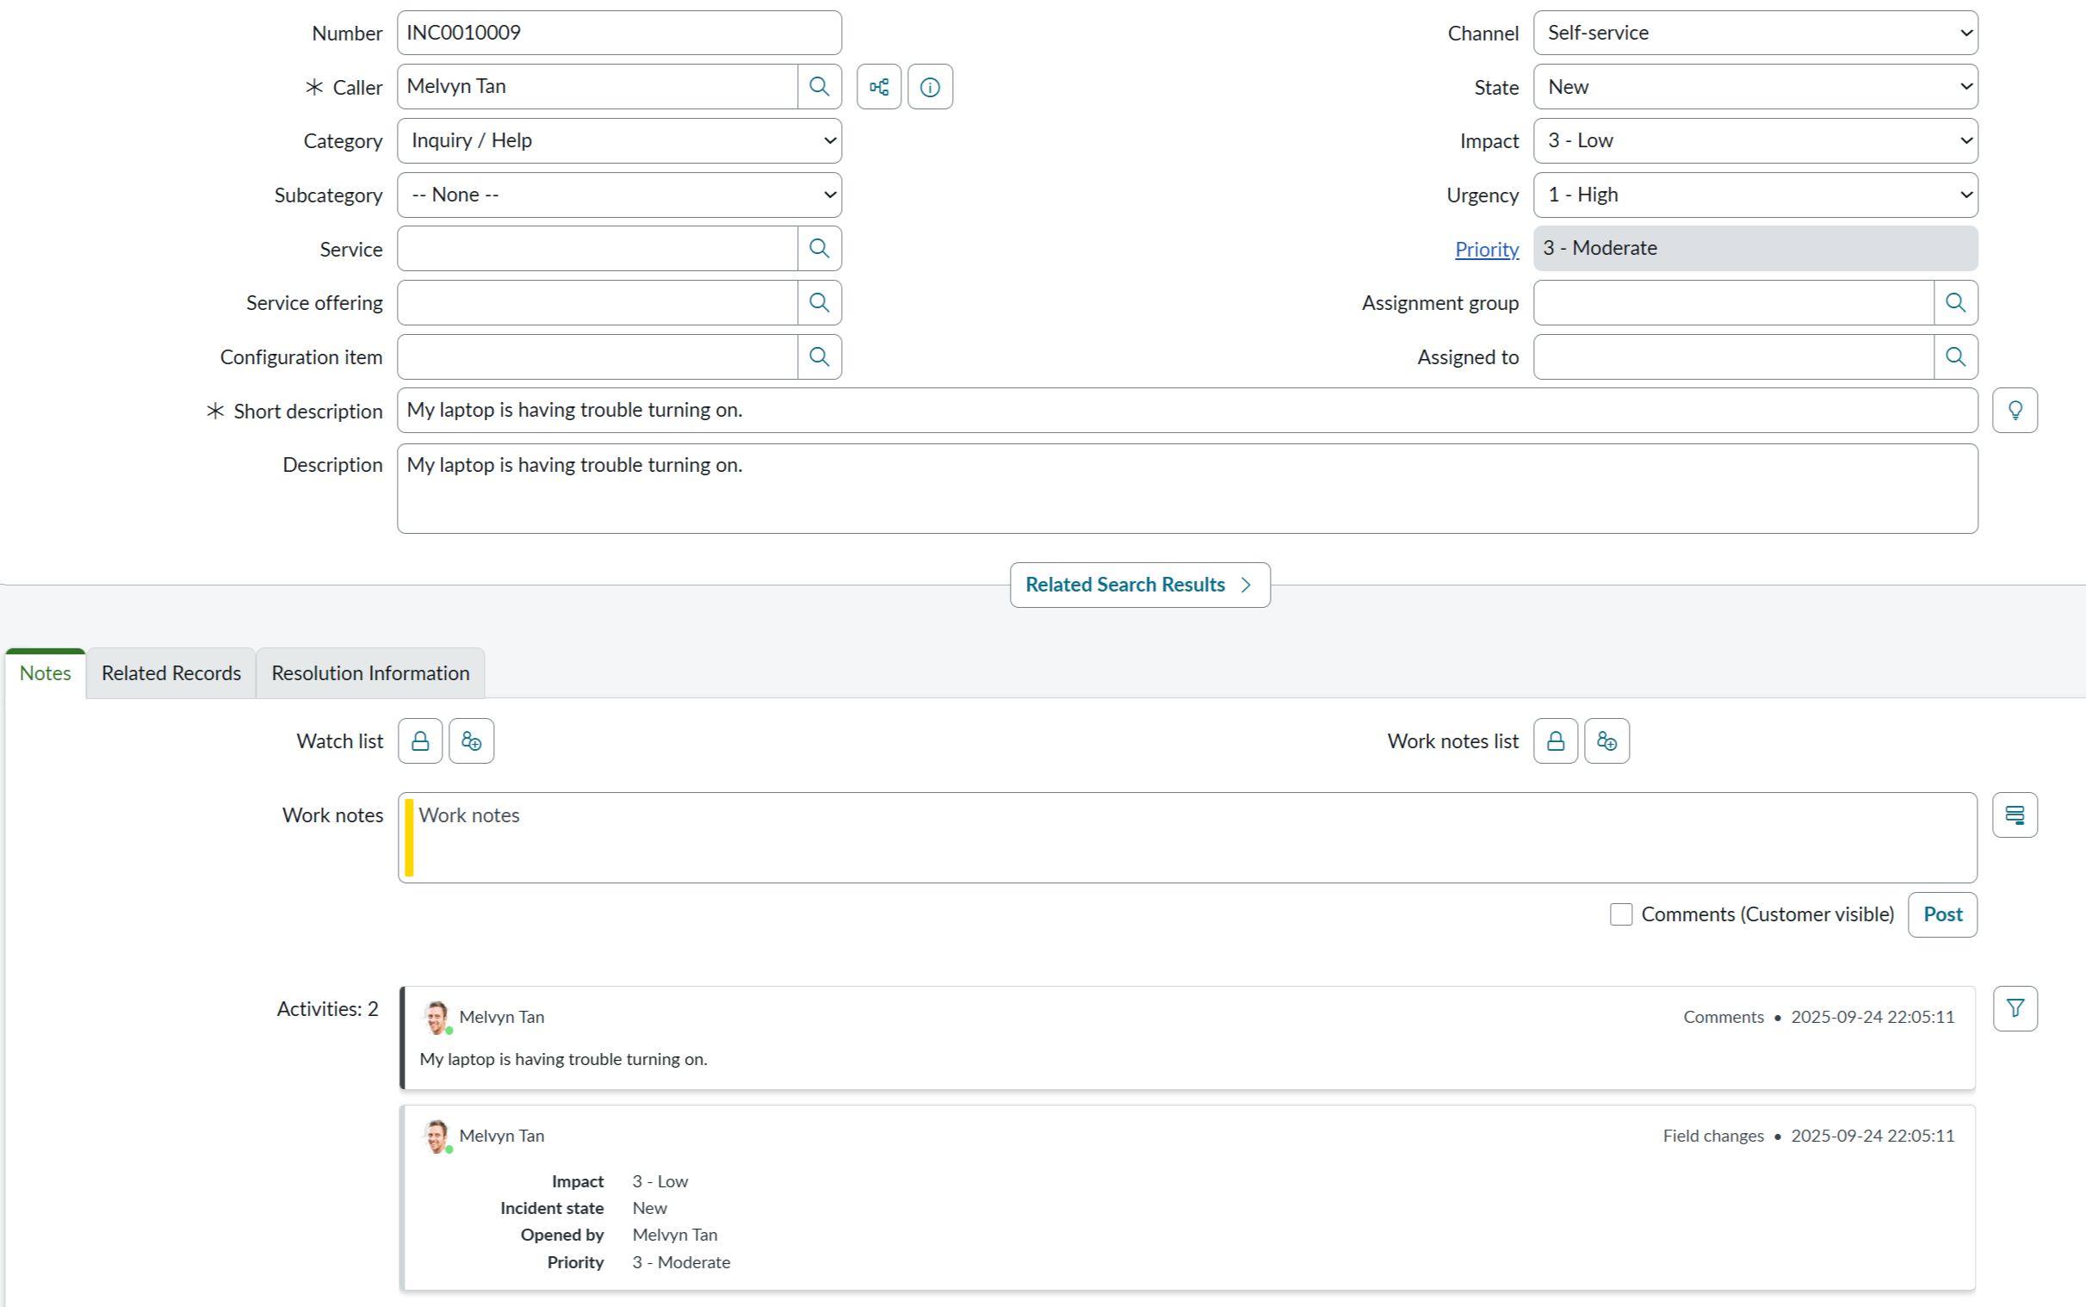The height and width of the screenshot is (1307, 2086).
Task: Toggle work notes expanded entry icon
Action: [2015, 815]
